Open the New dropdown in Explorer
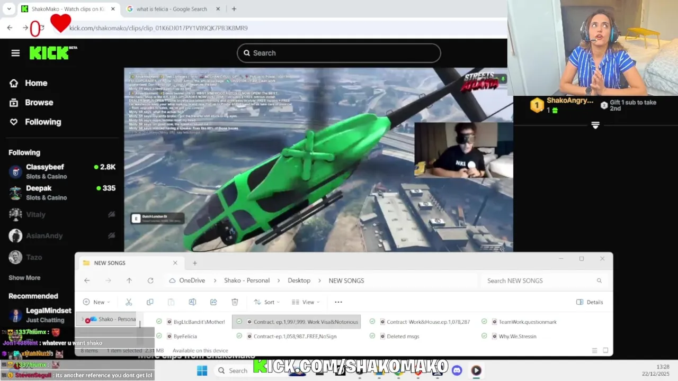 click(x=96, y=302)
